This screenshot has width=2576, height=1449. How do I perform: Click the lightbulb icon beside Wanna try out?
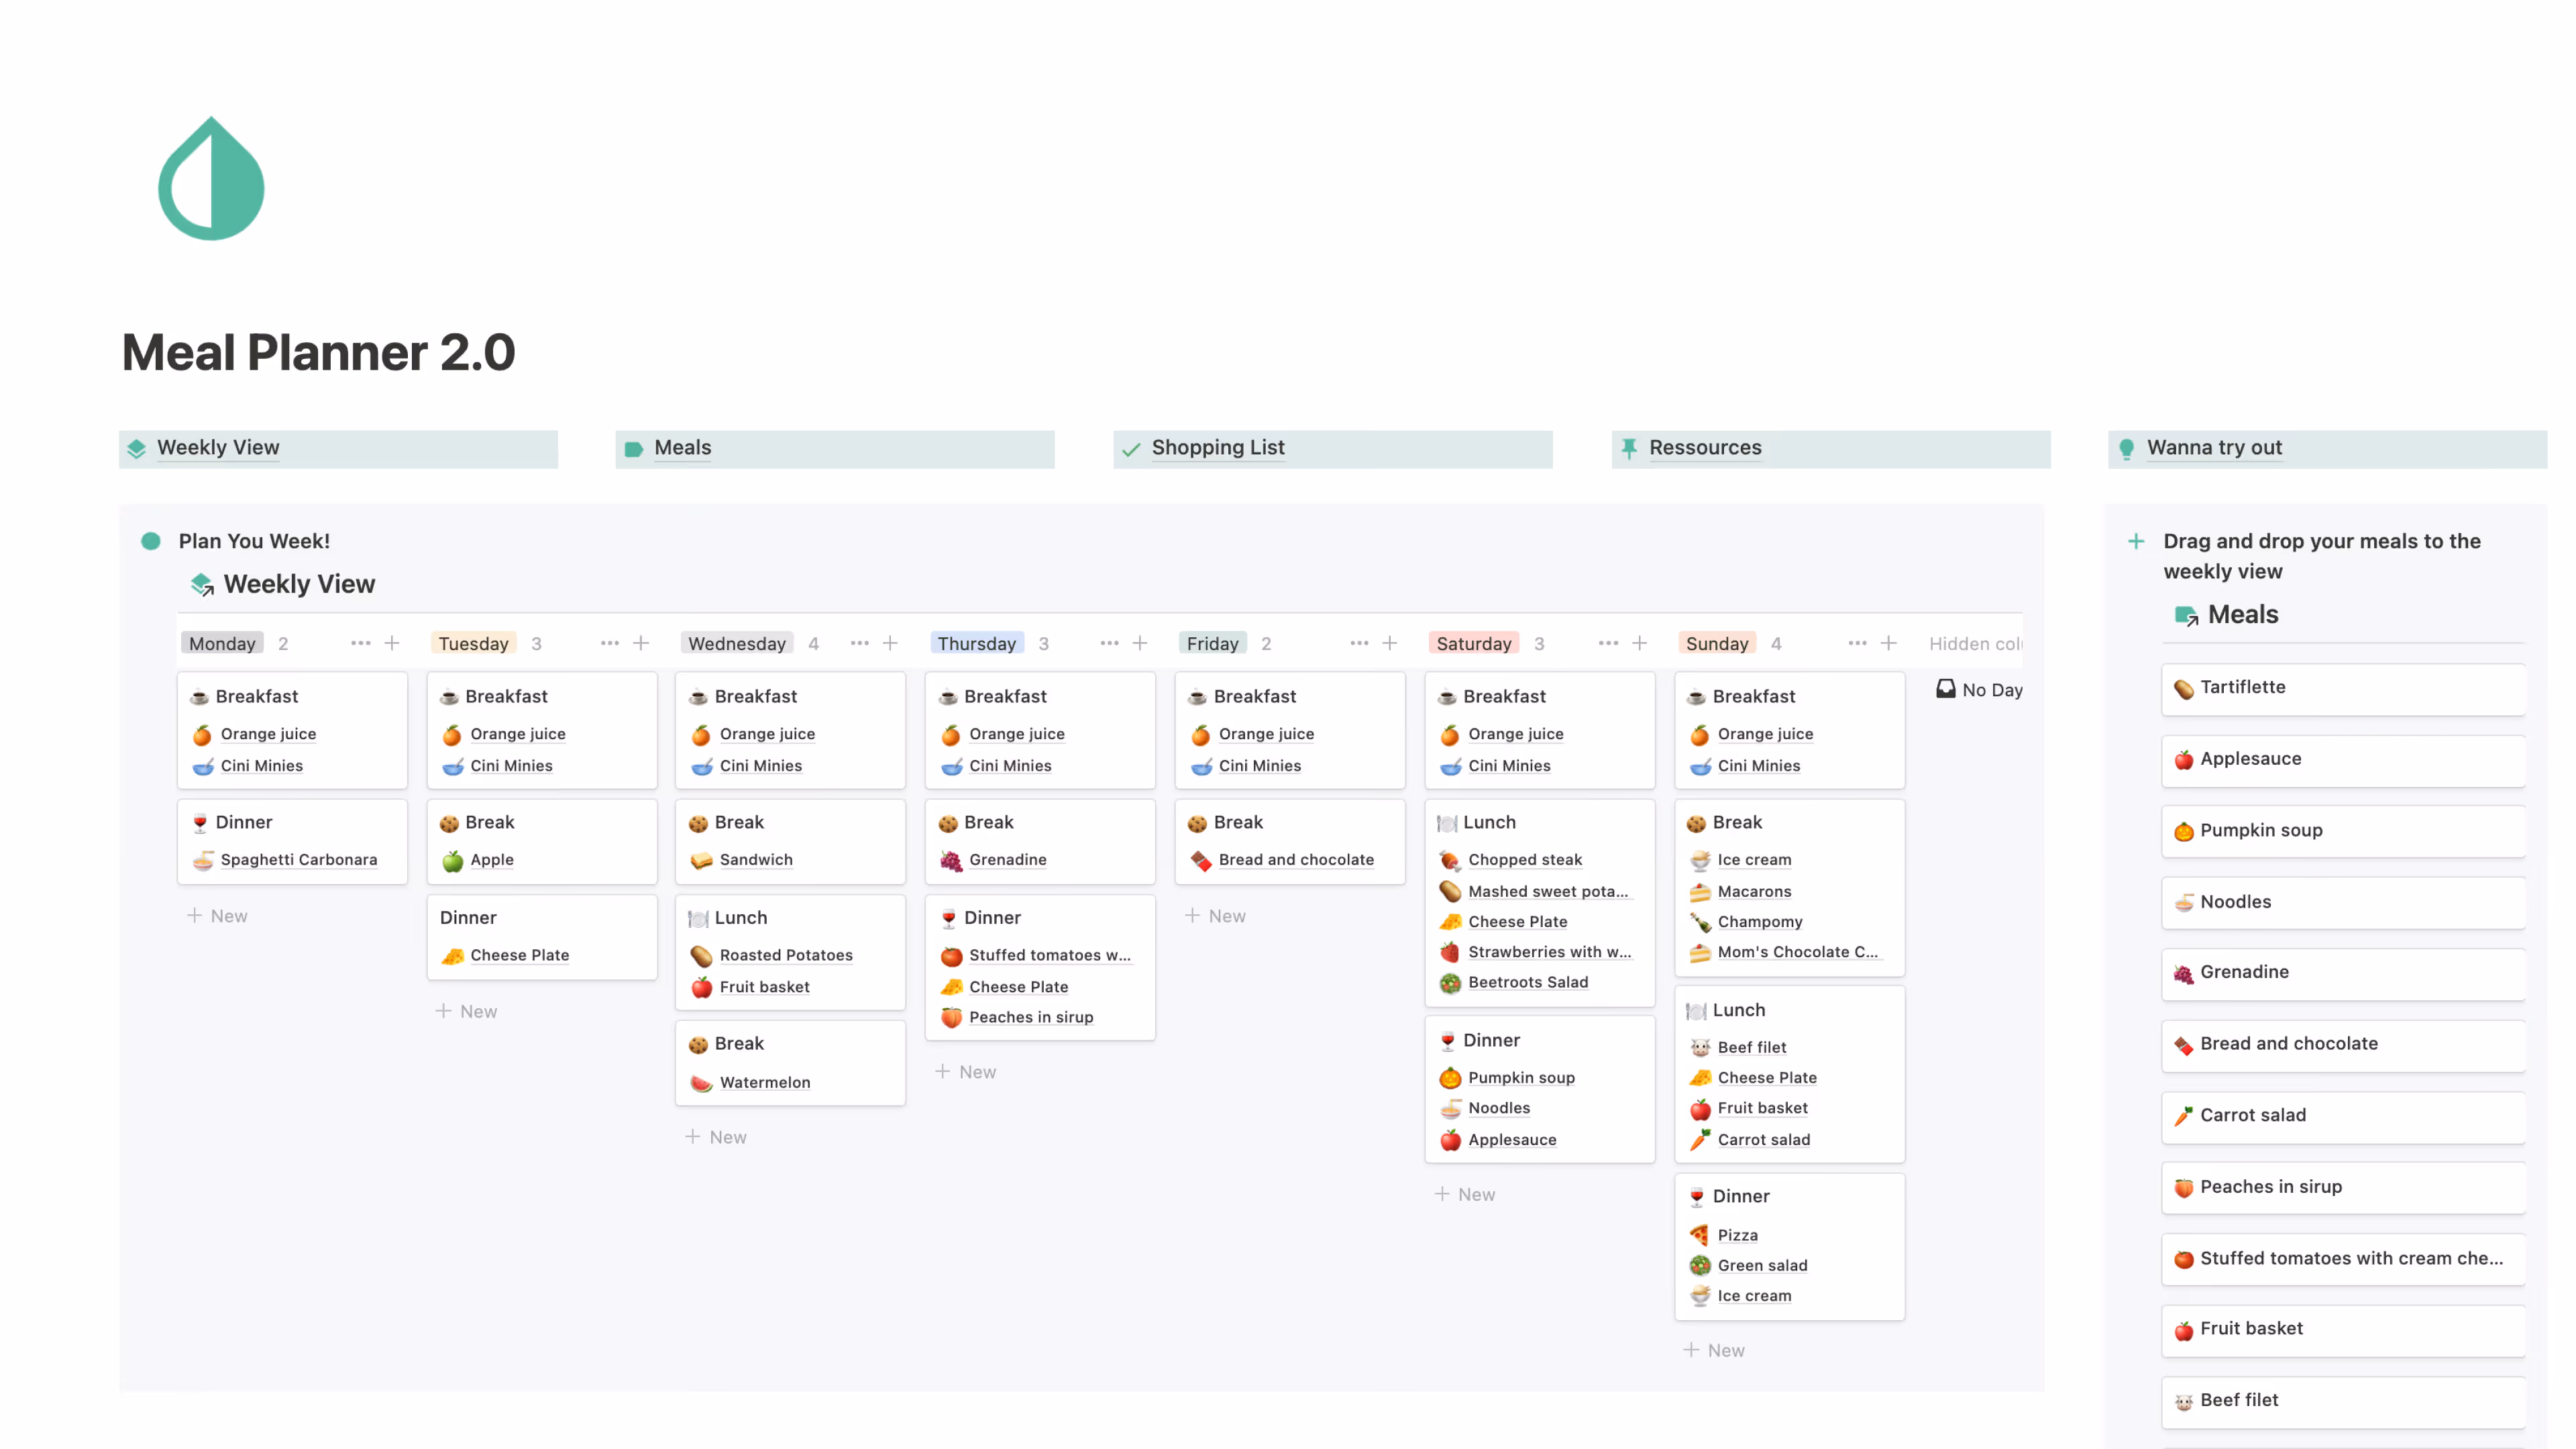(2126, 448)
